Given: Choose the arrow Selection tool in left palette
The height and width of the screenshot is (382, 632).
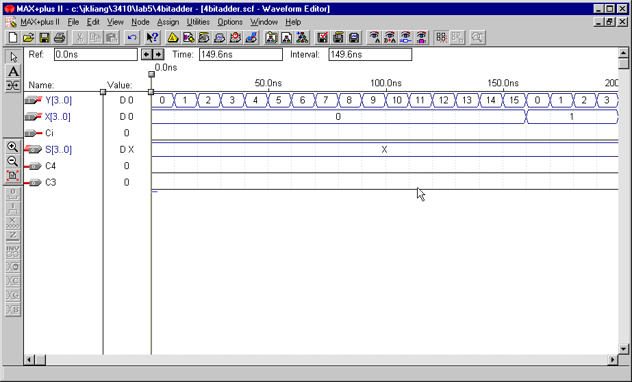Looking at the screenshot, I should [12, 57].
